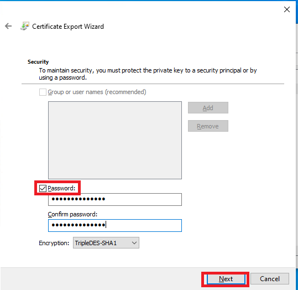Open the Encryption dropdown

coord(106,243)
